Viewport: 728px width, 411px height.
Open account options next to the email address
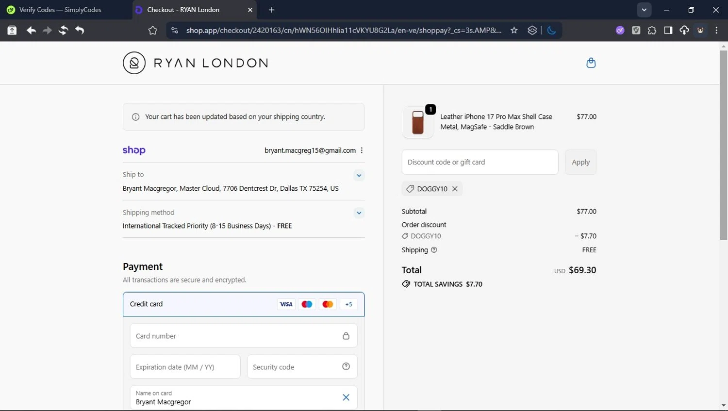tap(362, 150)
